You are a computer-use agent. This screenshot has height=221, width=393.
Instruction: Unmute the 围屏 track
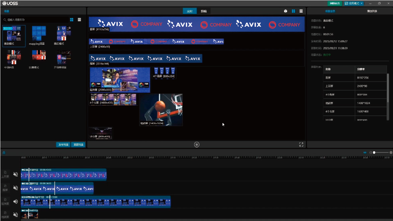pyautogui.click(x=15, y=188)
